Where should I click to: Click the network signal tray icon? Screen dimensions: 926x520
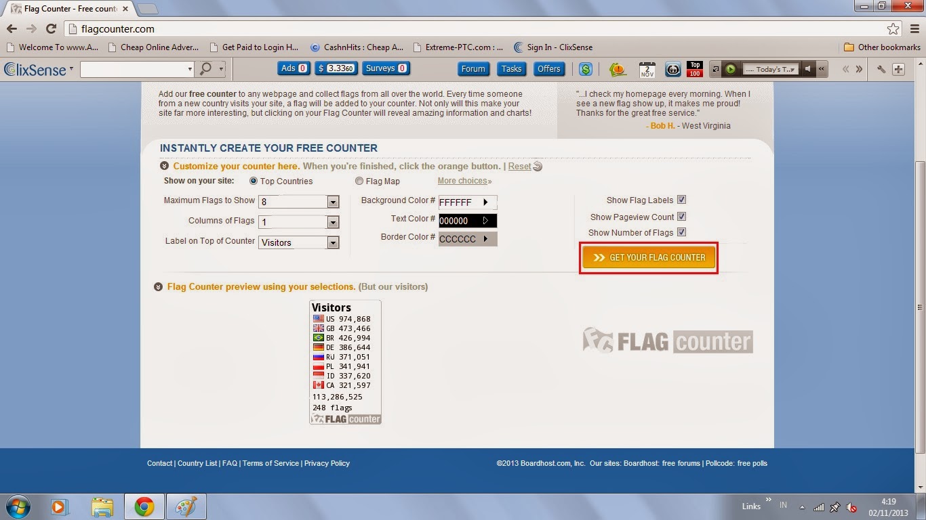pos(819,507)
